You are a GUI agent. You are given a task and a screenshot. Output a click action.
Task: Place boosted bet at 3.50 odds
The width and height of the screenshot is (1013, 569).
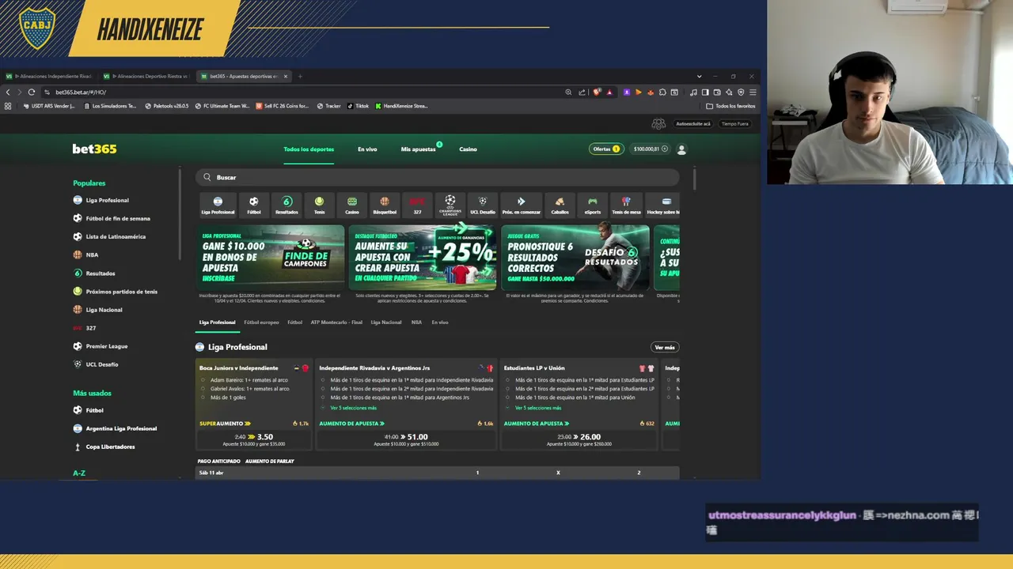click(x=254, y=439)
